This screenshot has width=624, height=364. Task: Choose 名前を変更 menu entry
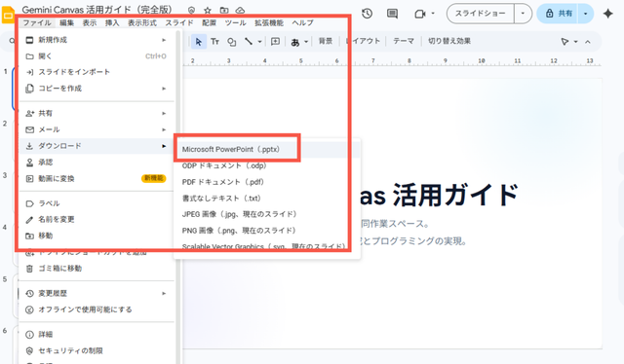click(97, 219)
